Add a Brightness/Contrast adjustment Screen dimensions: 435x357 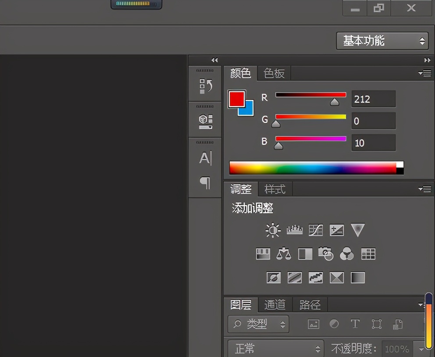[x=272, y=230]
